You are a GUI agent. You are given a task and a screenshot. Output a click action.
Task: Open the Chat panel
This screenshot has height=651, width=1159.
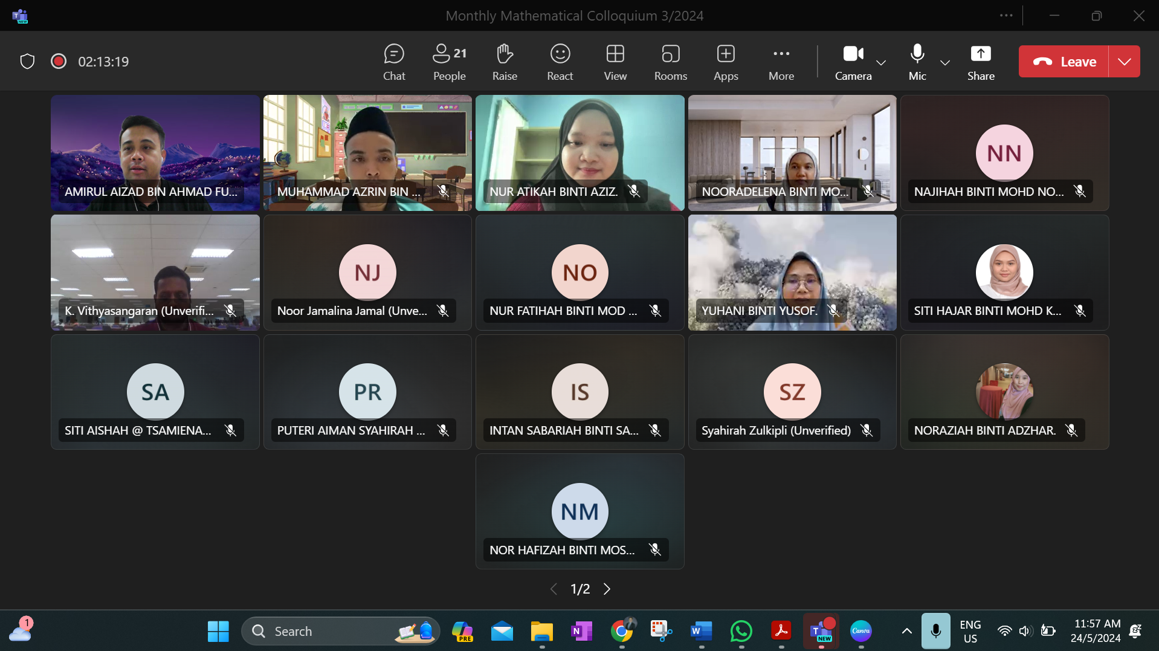(x=394, y=62)
